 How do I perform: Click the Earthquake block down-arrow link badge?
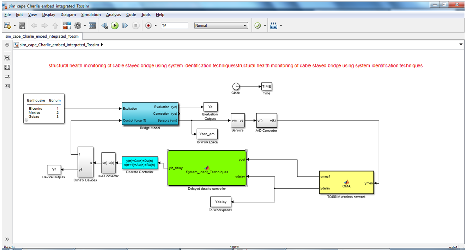pyautogui.click(x=26, y=120)
